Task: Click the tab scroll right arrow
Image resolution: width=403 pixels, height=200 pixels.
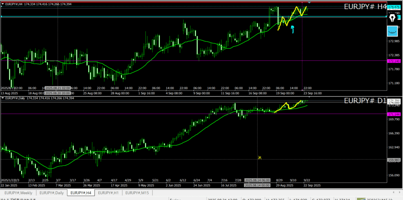Action: click(399, 193)
